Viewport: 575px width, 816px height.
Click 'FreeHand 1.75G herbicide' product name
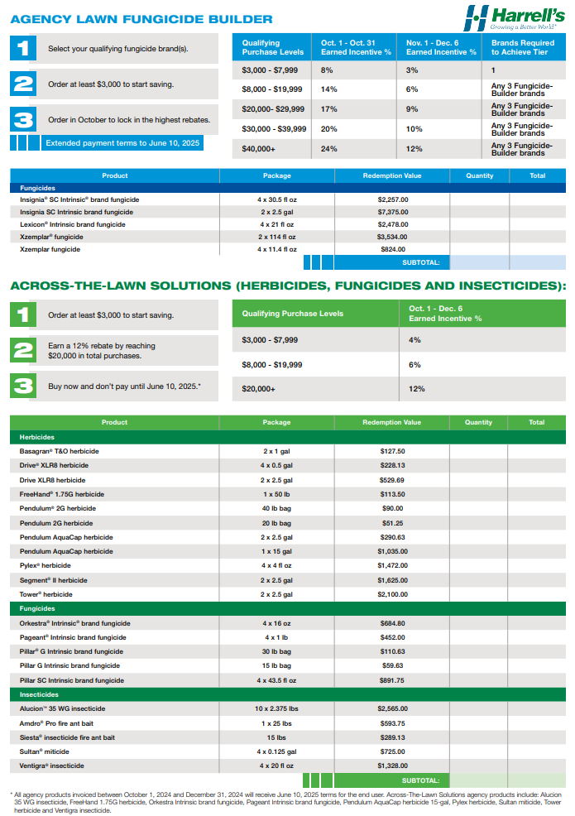point(62,494)
